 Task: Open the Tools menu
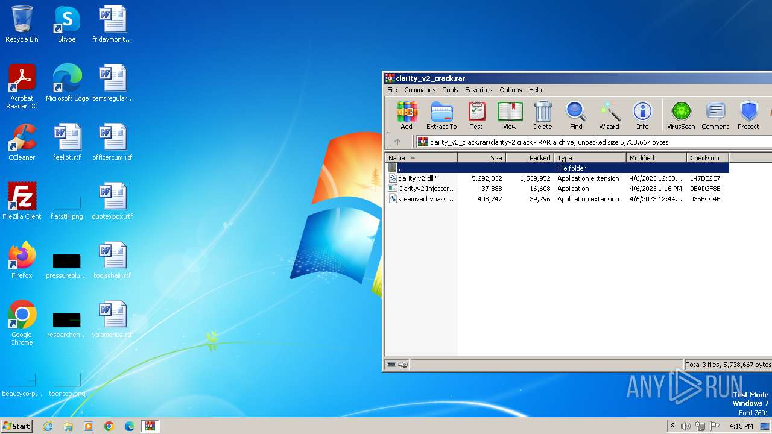(451, 90)
